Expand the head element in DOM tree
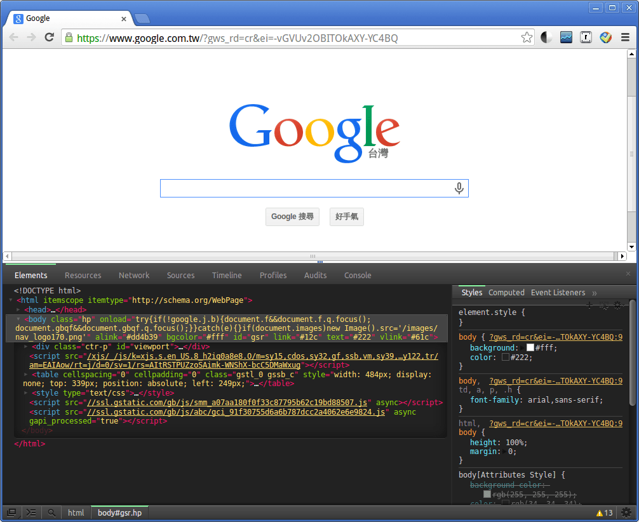 17,309
